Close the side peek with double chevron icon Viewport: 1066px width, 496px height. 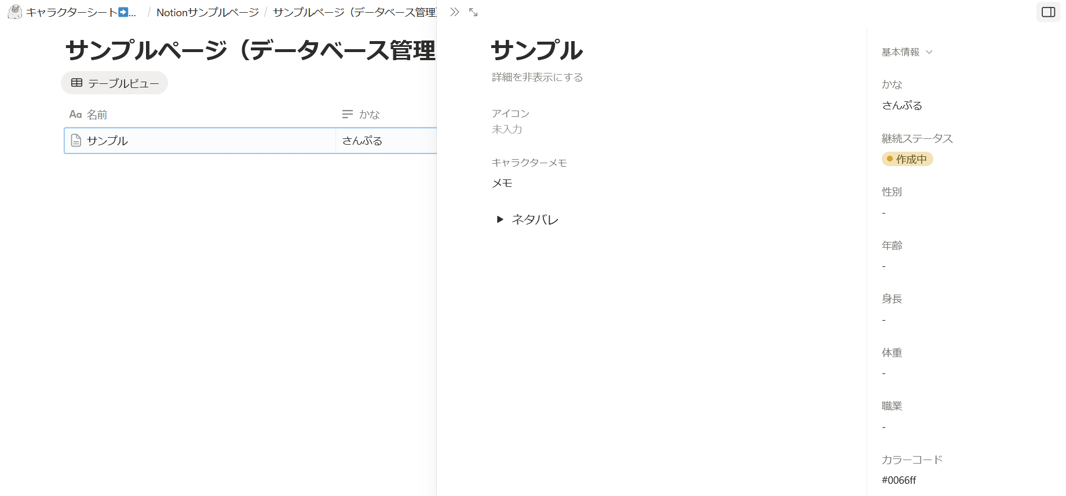tap(455, 12)
